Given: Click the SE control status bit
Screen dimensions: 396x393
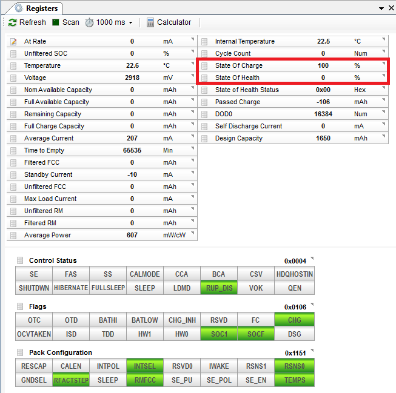Looking at the screenshot, I should (x=34, y=274).
